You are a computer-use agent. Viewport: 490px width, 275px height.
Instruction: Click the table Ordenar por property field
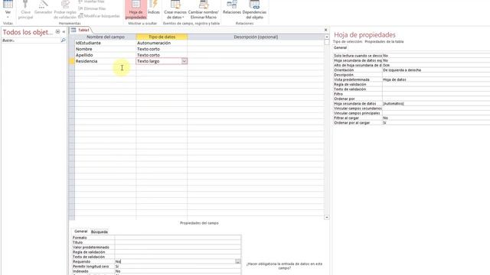pos(436,99)
